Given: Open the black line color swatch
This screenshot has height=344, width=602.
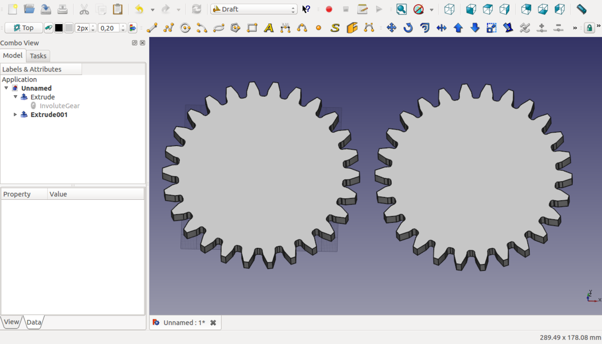Looking at the screenshot, I should pos(59,28).
